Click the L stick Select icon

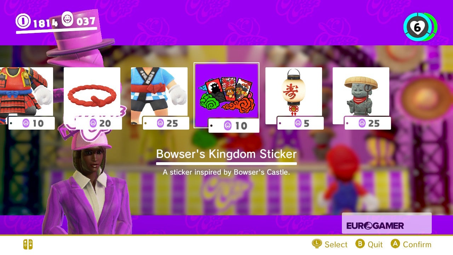coord(317,244)
